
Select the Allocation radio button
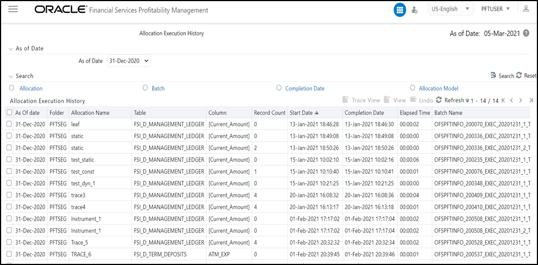12,88
